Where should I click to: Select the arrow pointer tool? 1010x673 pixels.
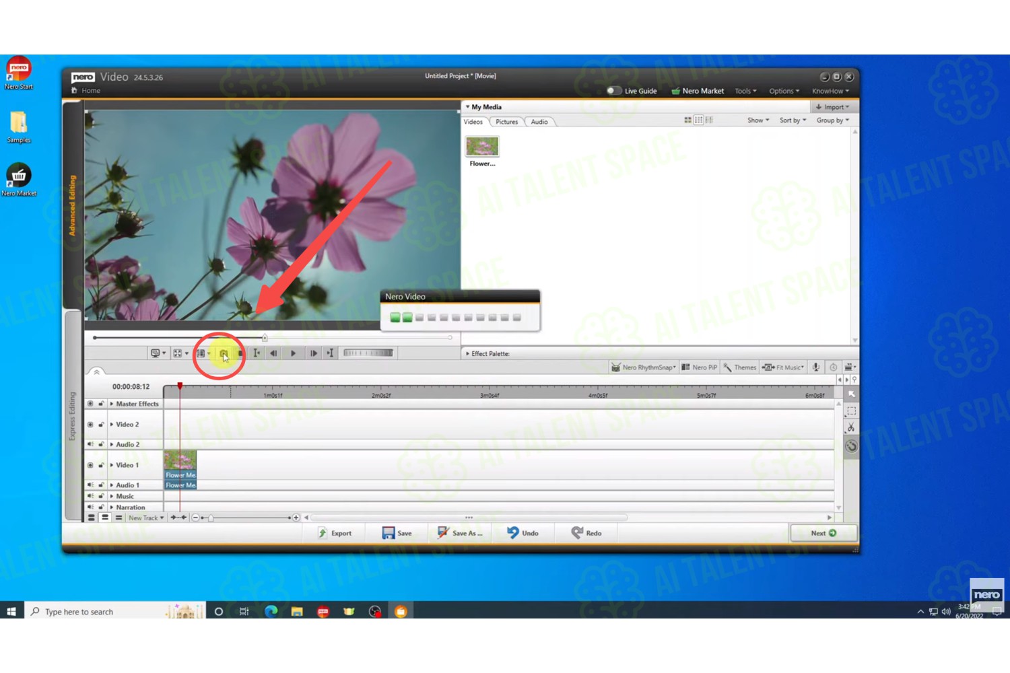point(852,394)
